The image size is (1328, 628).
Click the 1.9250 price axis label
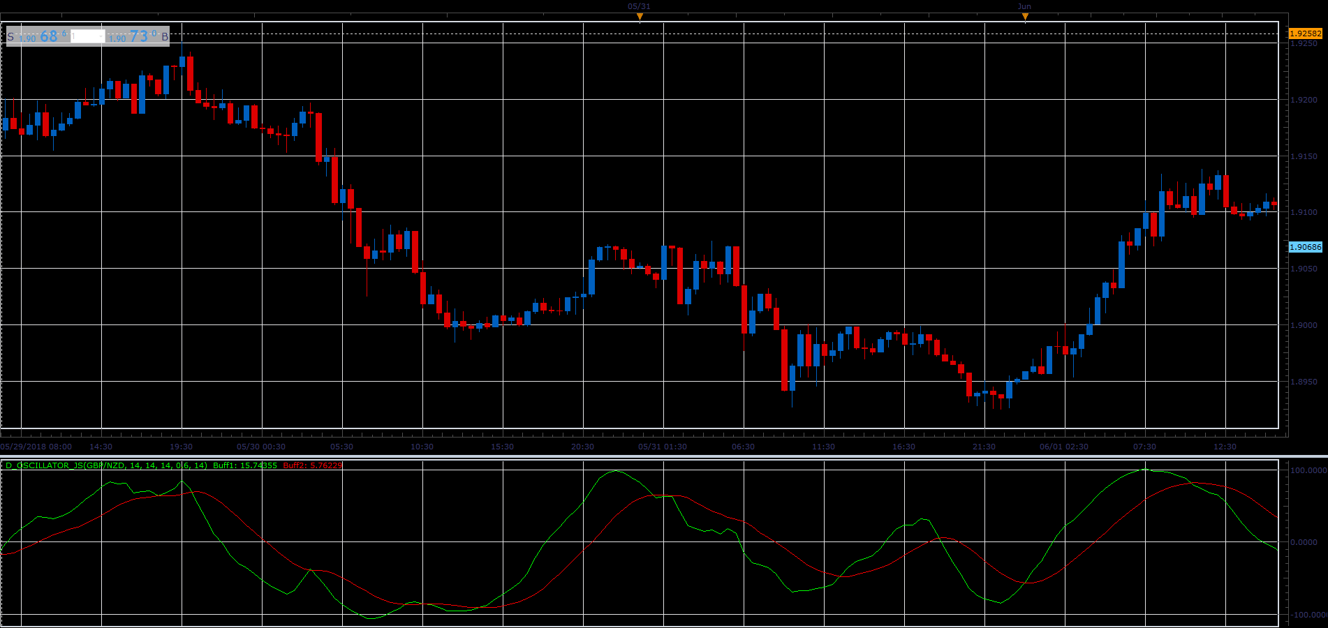pos(1304,43)
